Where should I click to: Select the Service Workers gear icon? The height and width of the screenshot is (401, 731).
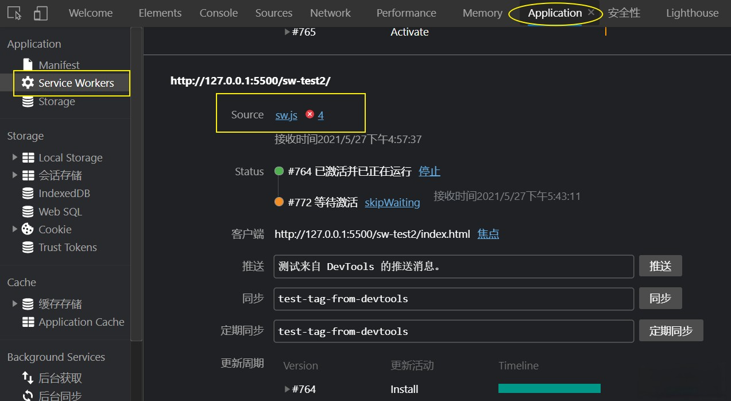28,83
